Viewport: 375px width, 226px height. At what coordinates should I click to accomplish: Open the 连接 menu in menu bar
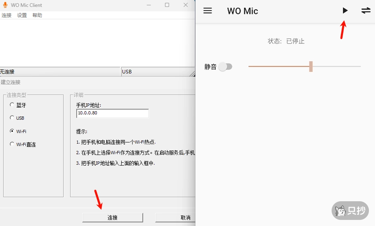[6, 15]
